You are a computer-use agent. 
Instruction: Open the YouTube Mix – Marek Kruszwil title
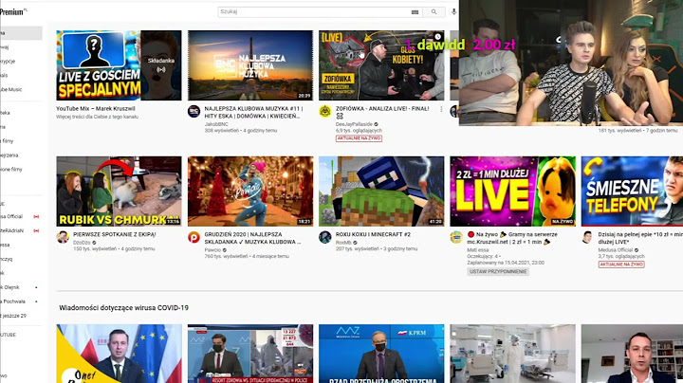(96, 109)
